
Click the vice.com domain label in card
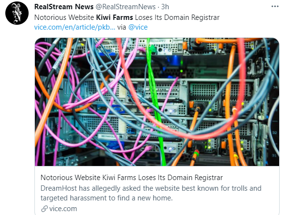pyautogui.click(x=63, y=209)
